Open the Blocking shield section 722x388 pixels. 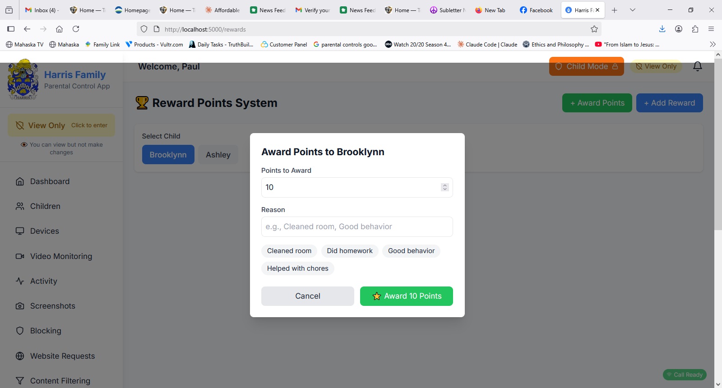tap(45, 331)
